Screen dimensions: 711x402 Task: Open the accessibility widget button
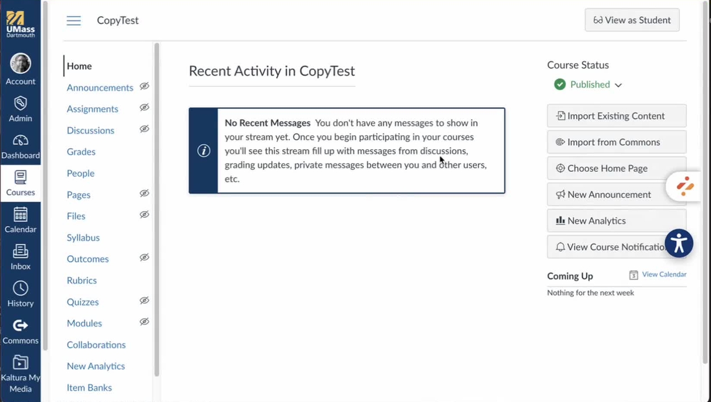(679, 243)
